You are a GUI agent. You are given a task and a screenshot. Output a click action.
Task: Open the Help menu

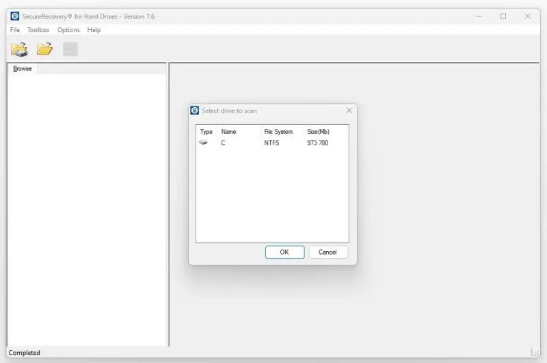pyautogui.click(x=94, y=30)
